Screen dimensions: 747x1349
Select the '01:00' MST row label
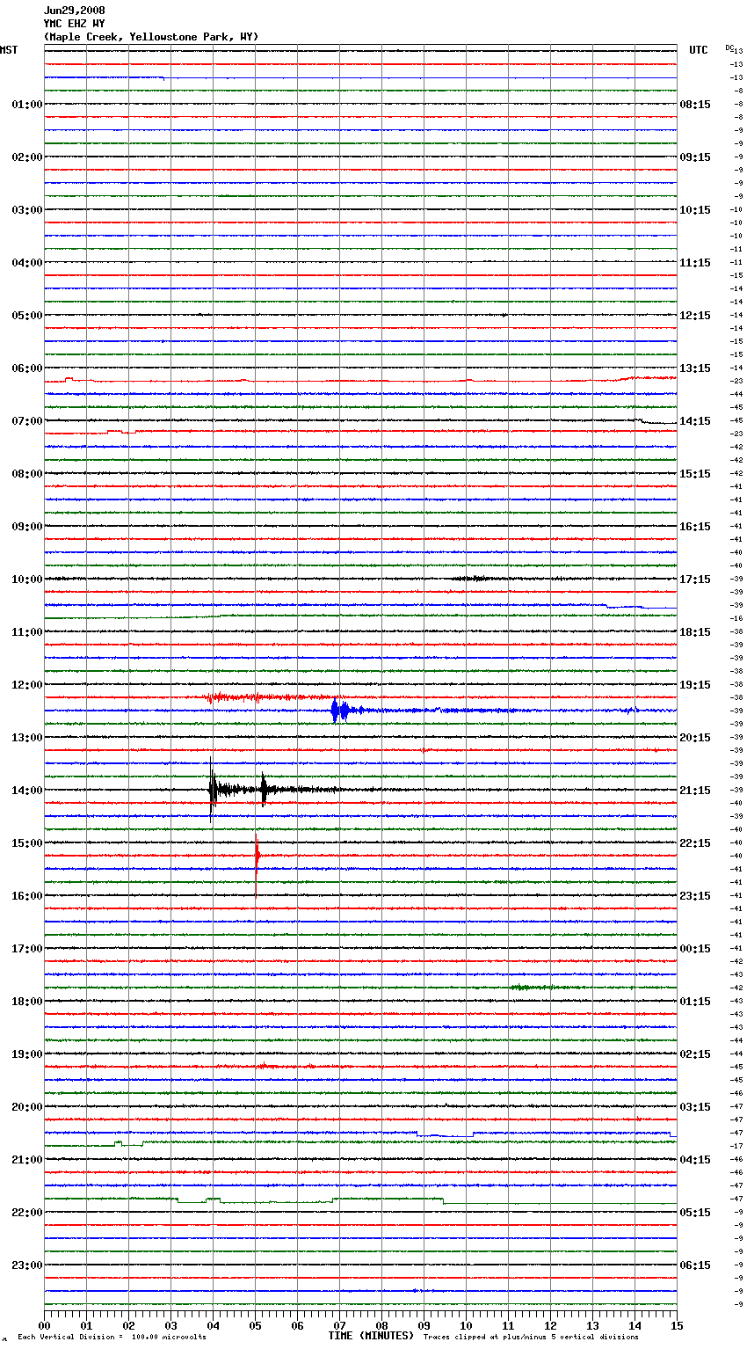[x=27, y=105]
